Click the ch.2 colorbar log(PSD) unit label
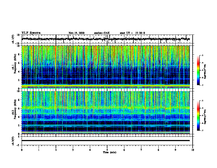The image size is (217, 168). (205, 117)
